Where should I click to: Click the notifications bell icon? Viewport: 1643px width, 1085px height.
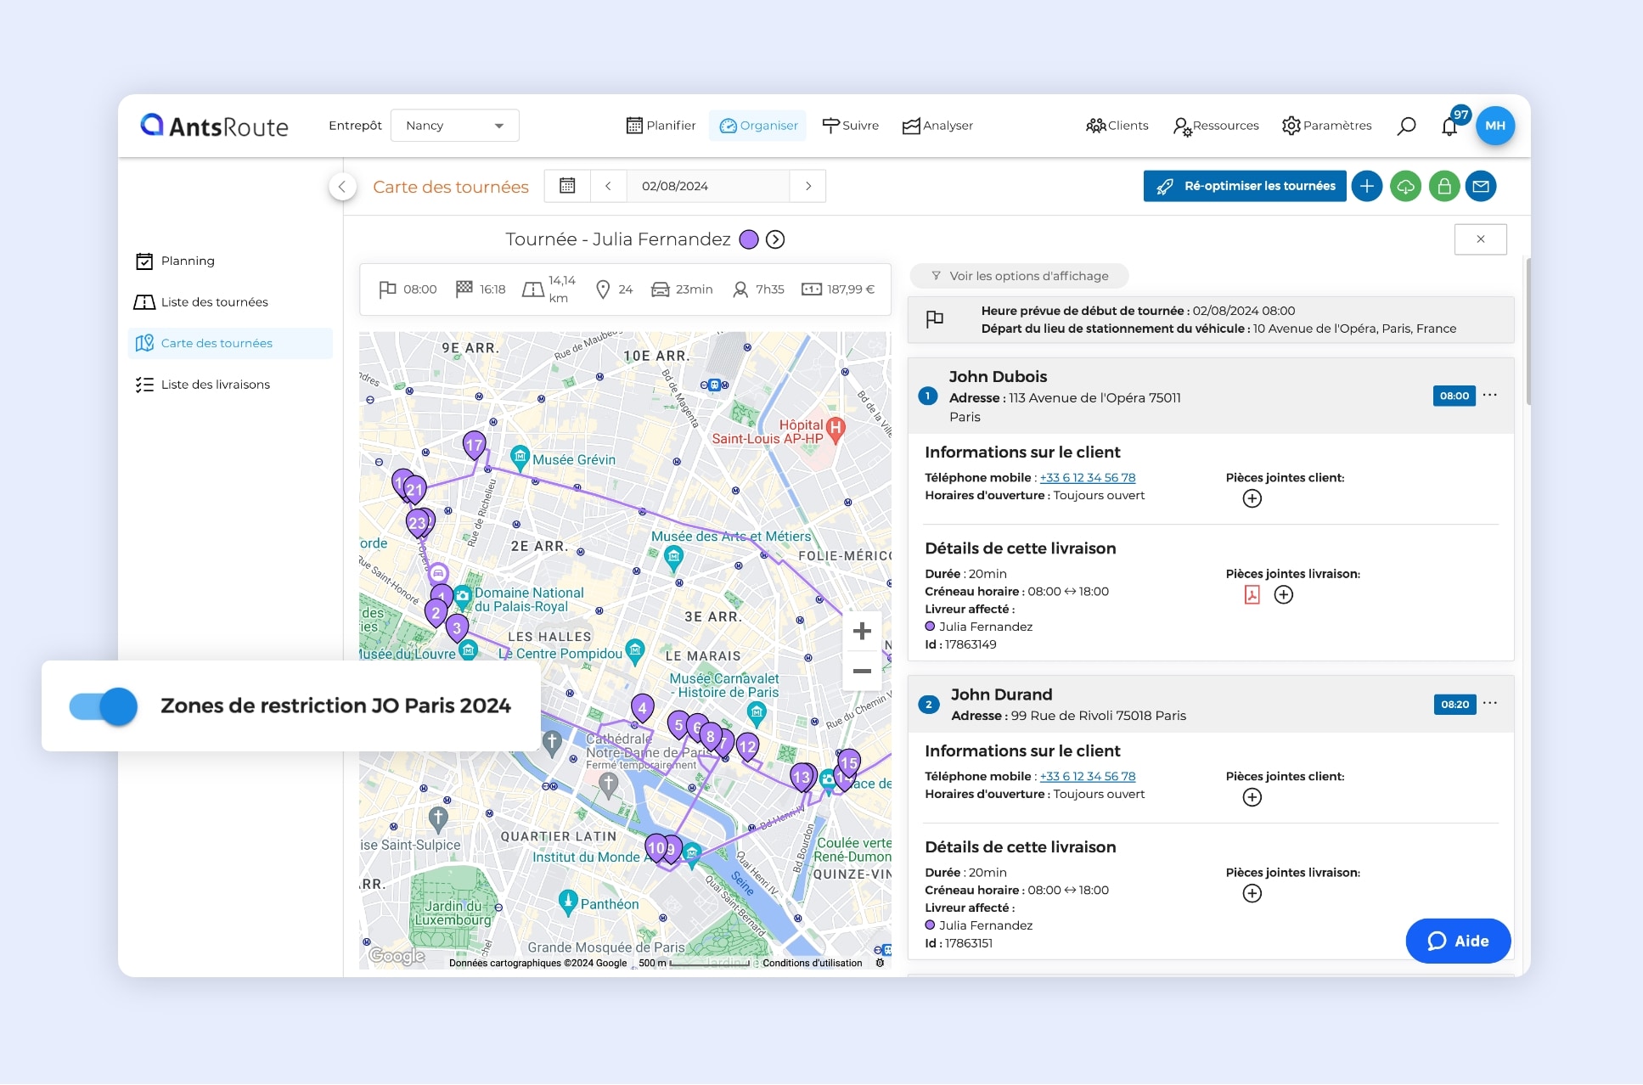click(1449, 126)
